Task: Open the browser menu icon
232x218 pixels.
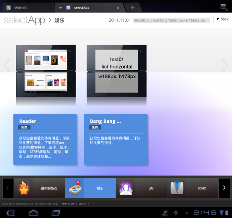Action: [223, 7]
